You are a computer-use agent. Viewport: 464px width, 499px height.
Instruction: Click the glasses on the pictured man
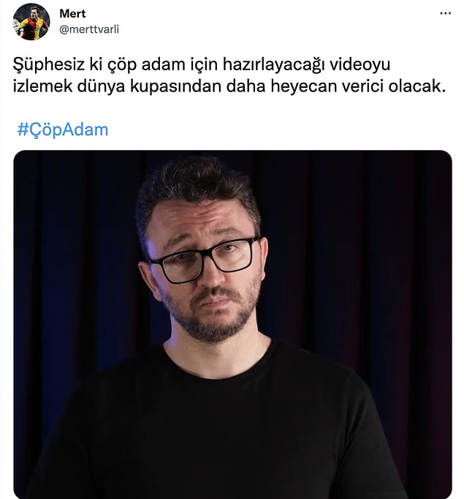pos(203,260)
